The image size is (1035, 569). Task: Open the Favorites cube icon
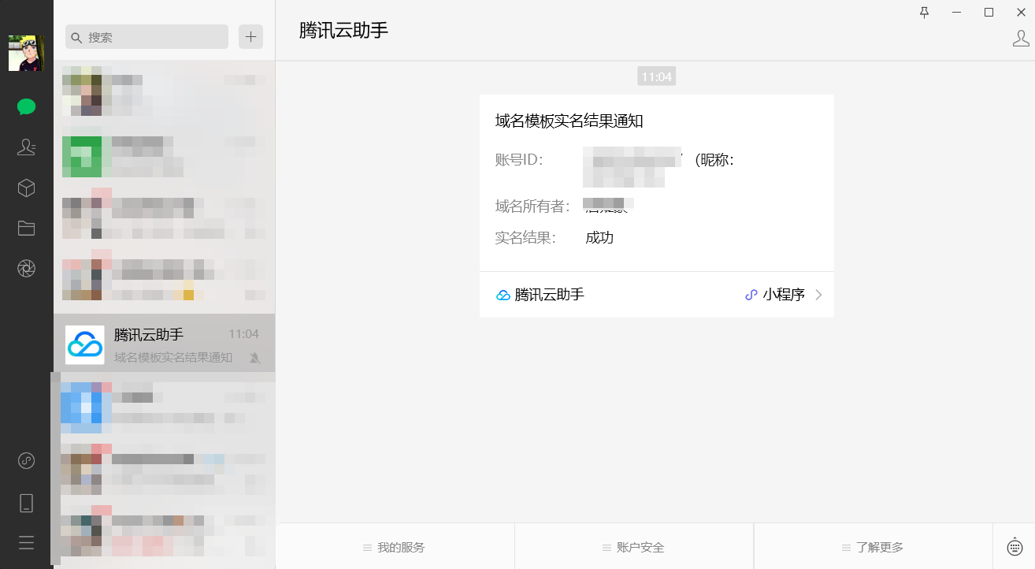26,188
